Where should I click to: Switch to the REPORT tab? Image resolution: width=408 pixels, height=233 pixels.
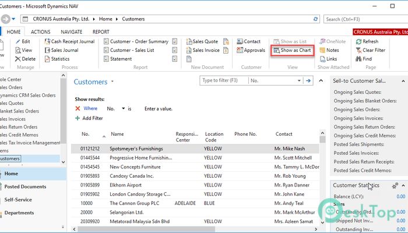tap(101, 31)
